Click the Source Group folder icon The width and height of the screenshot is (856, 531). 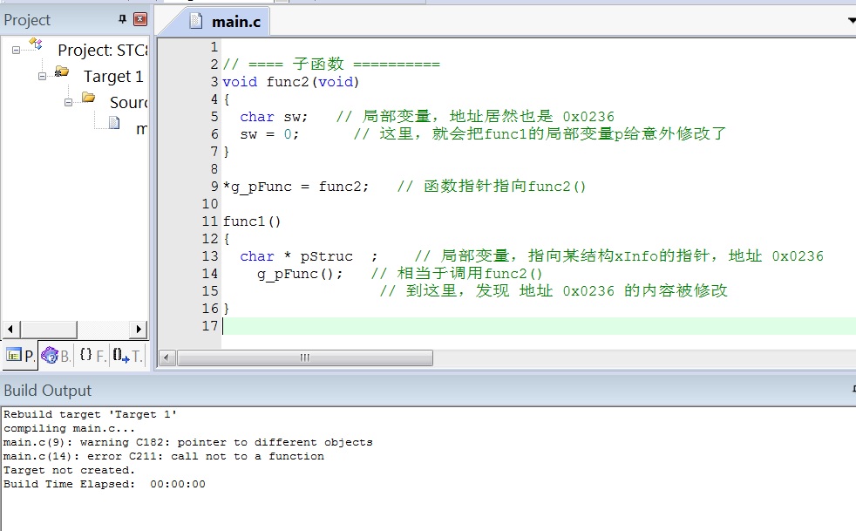tap(88, 99)
